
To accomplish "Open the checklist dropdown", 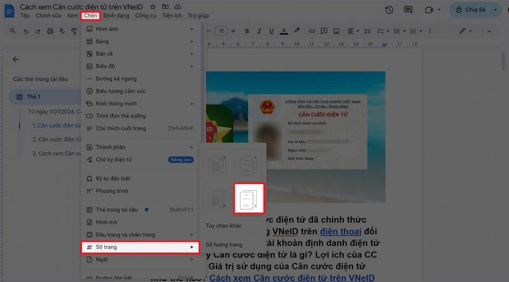I will [383, 31].
